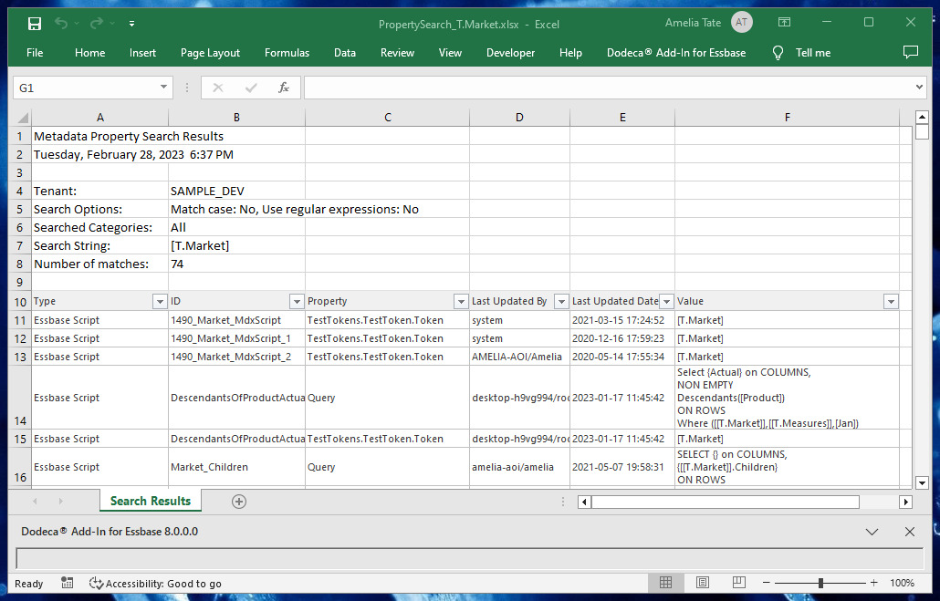This screenshot has height=601, width=940.
Task: Open the Type column filter dropdown
Action: click(x=160, y=301)
